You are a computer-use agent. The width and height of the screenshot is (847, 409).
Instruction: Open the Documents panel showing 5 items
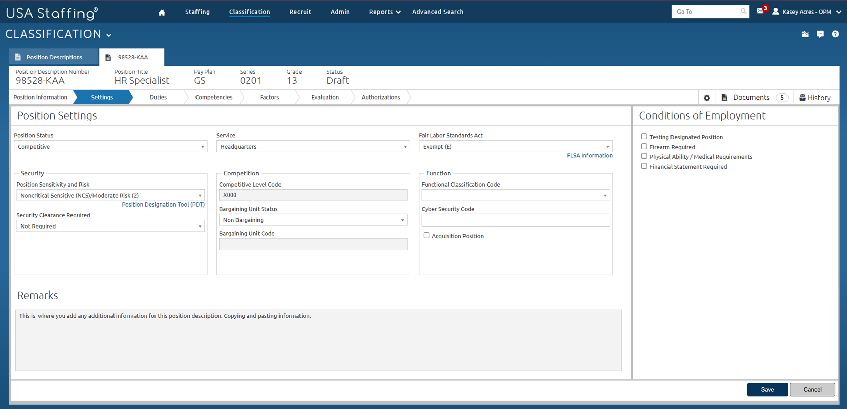coord(752,97)
